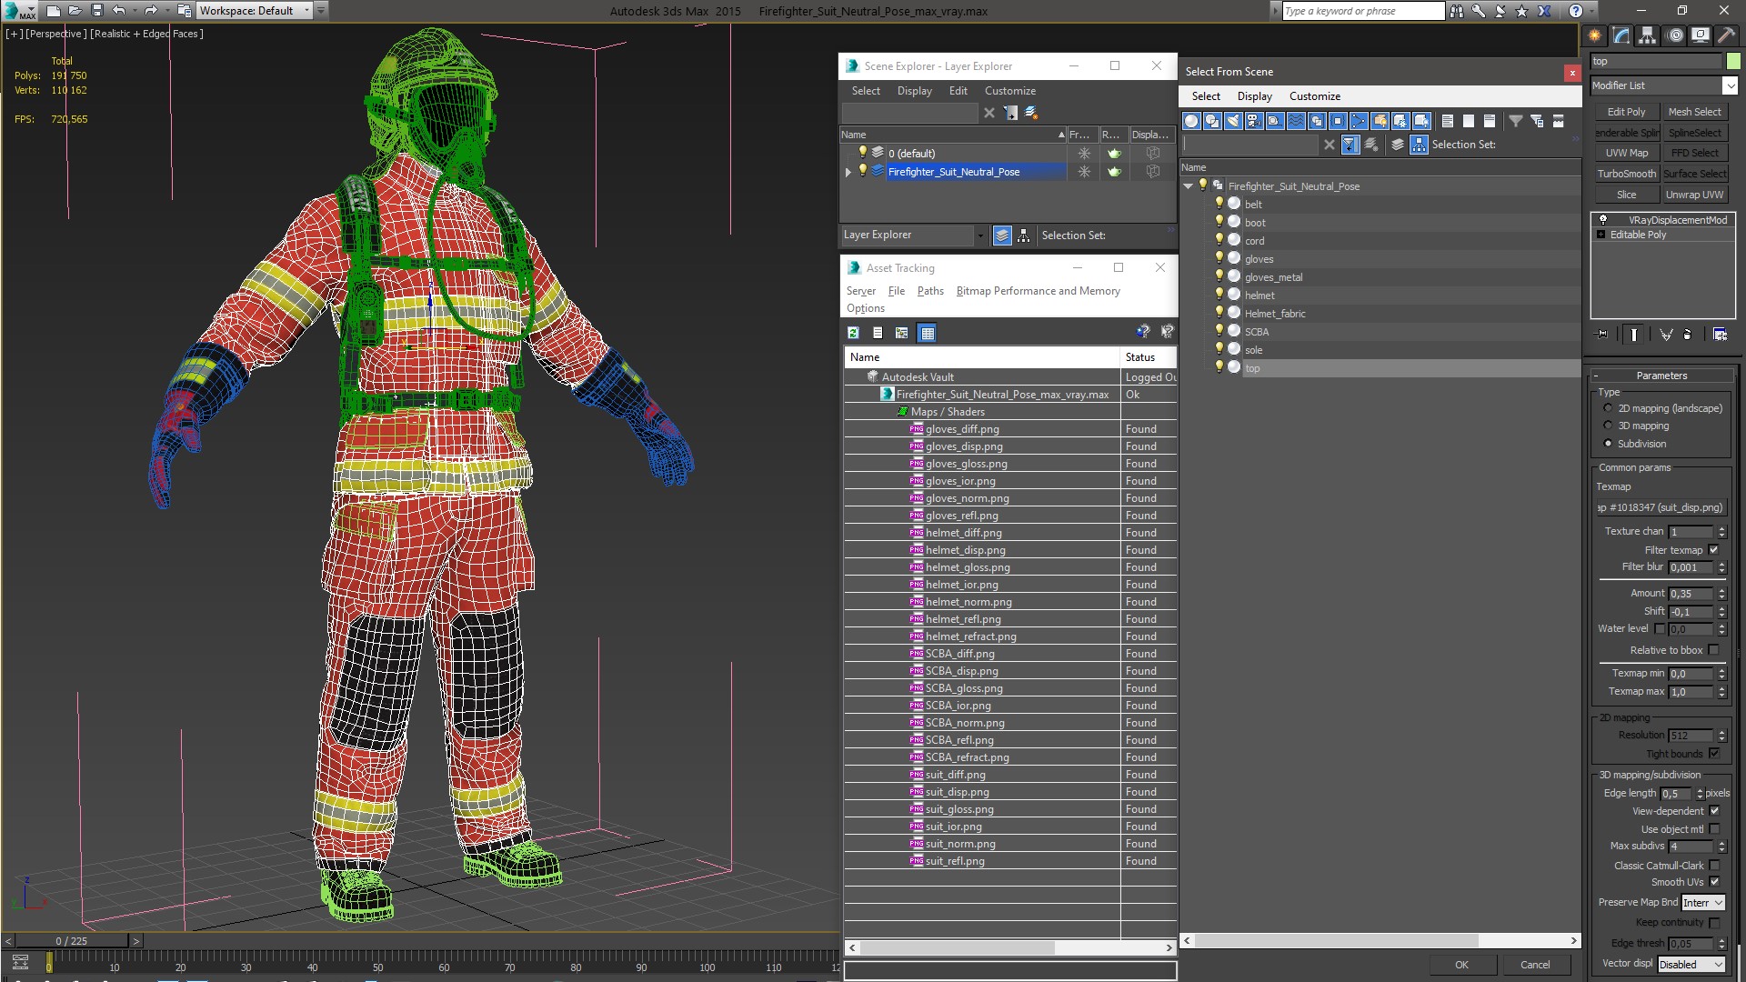Click Pin Stack icon below modifier stack

click(x=1602, y=335)
